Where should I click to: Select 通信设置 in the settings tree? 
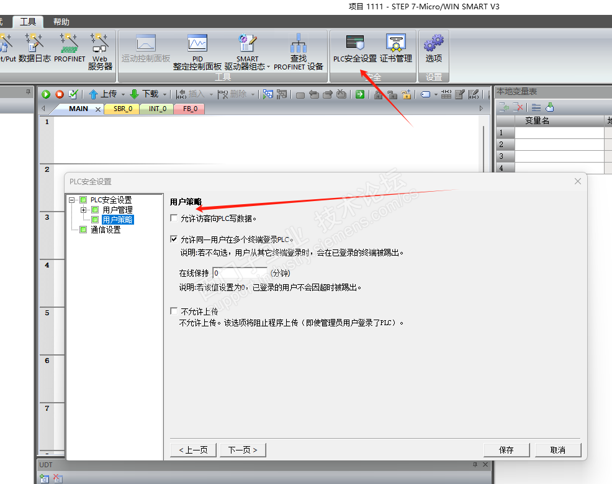106,230
